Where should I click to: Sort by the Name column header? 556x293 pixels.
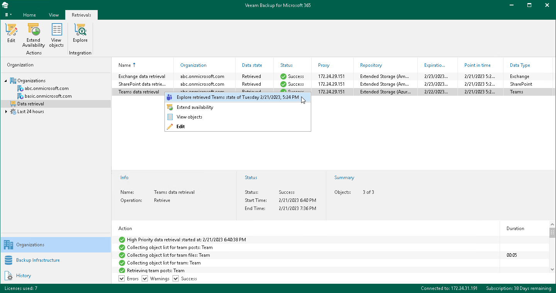[x=125, y=65]
